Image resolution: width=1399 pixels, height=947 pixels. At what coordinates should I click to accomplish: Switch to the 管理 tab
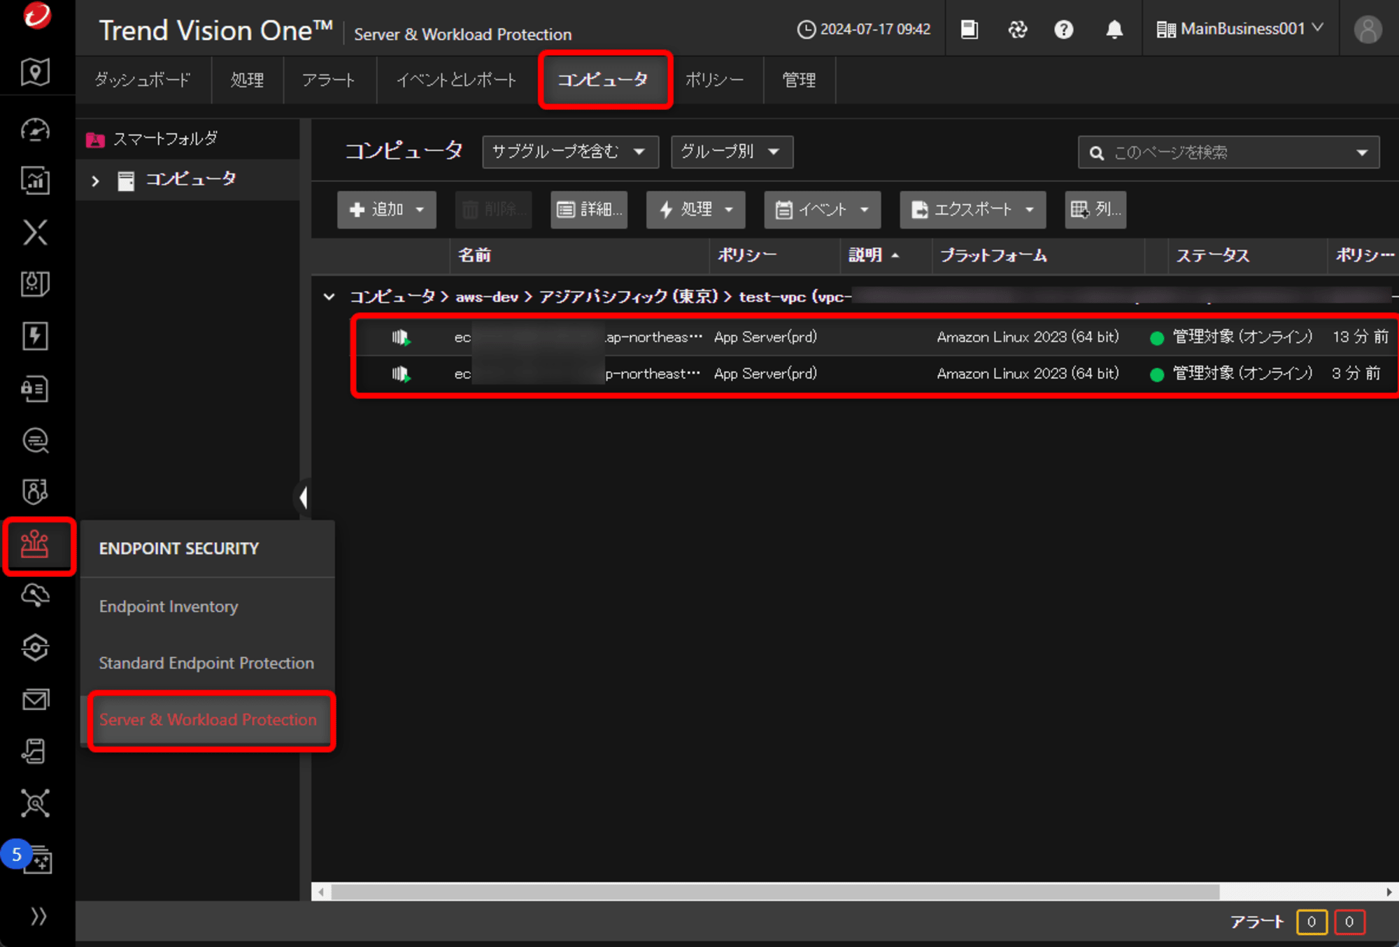[x=799, y=80]
